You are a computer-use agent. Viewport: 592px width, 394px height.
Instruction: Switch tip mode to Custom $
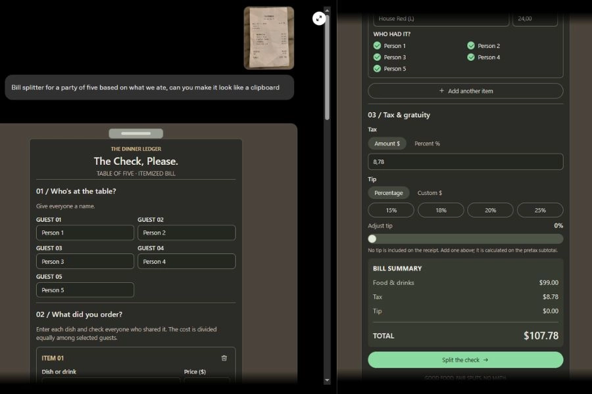(x=430, y=193)
